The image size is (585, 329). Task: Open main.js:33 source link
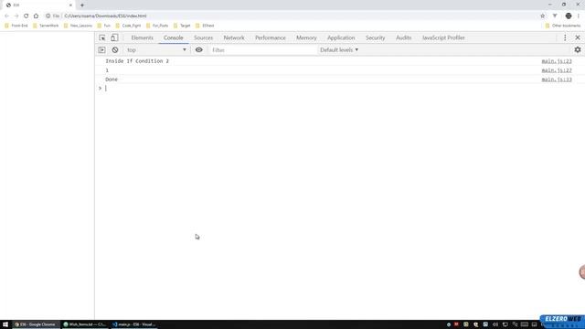(x=557, y=80)
